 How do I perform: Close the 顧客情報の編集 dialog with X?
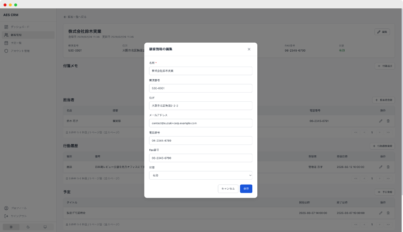(249, 49)
